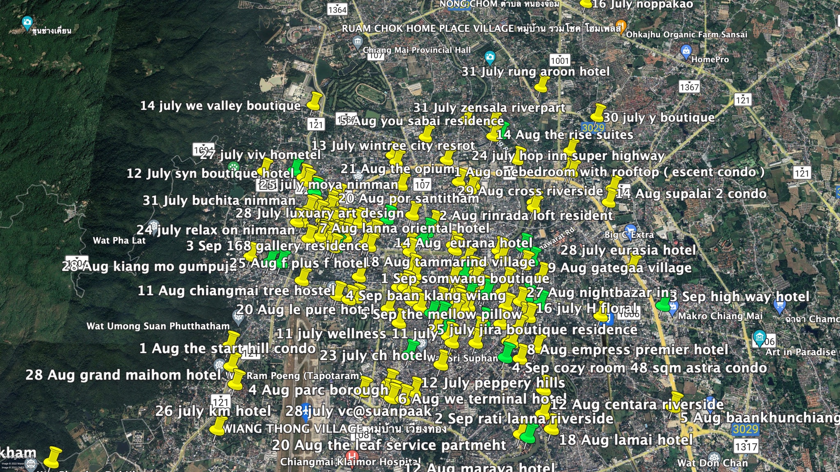
Task: Select the '4 Sep cozy room 48 sqm astra condo' label
Action: click(639, 368)
